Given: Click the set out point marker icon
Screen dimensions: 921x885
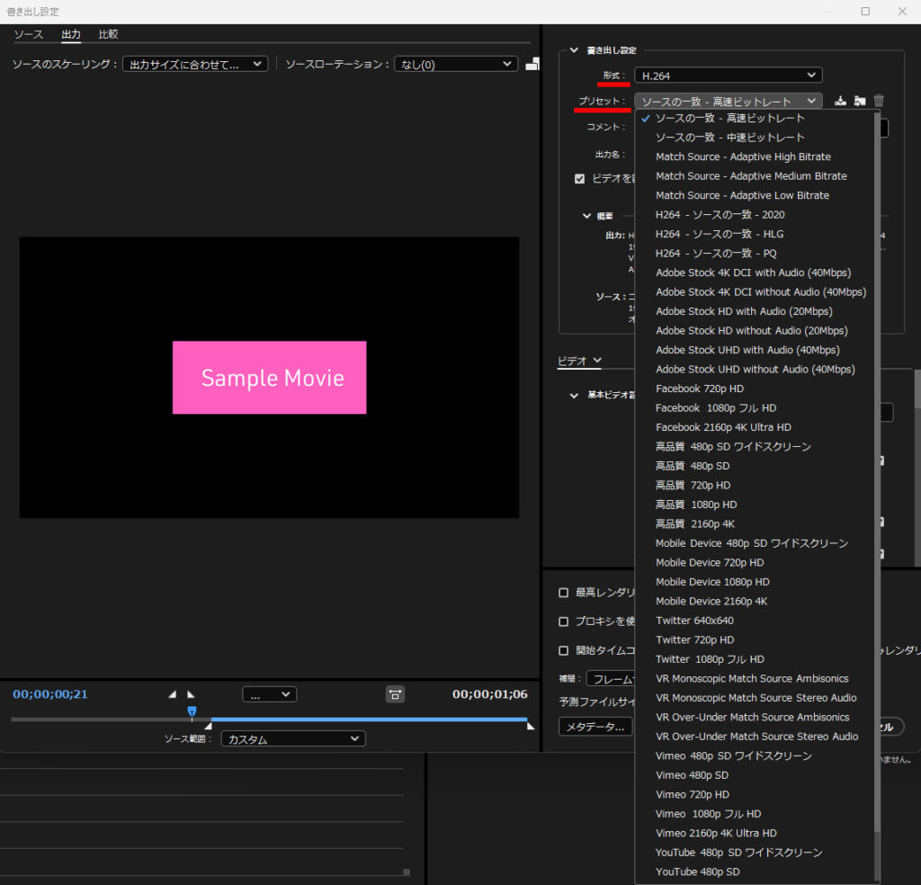Looking at the screenshot, I should pos(191,694).
